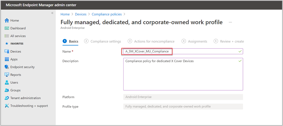
Task: Click the Tenant administration gear icon
Action: coord(7,98)
